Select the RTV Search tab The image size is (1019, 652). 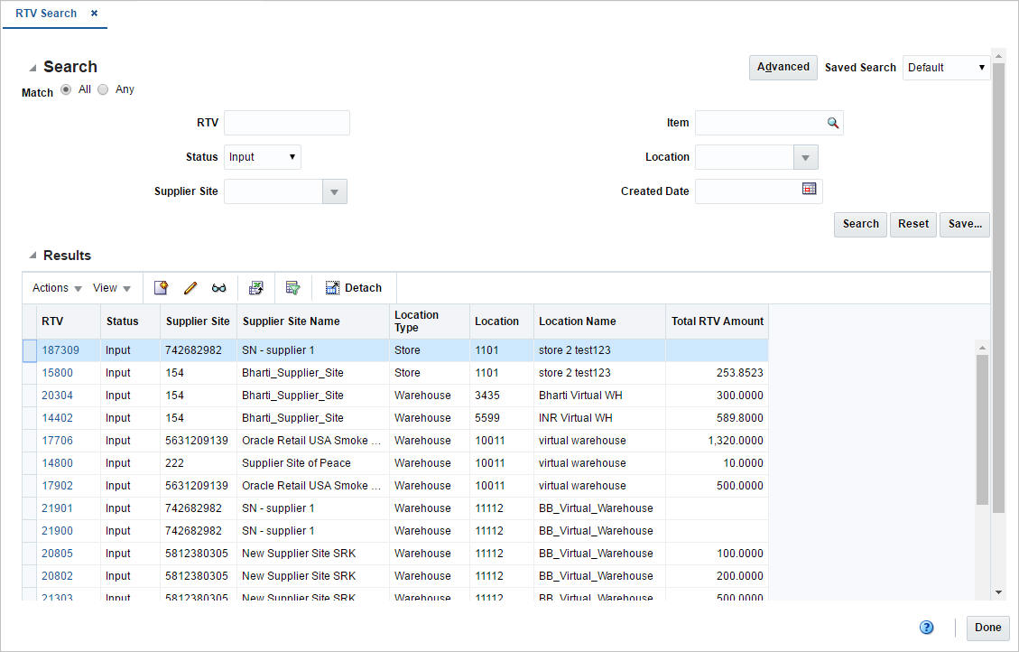point(45,14)
